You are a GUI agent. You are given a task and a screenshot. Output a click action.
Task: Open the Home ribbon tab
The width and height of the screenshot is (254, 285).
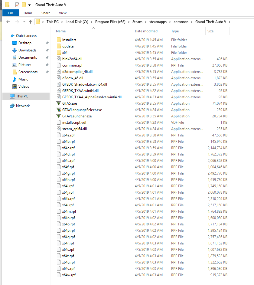tap(28, 13)
